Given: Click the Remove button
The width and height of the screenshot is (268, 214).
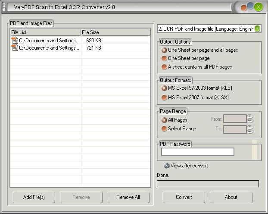Looking at the screenshot, I should [x=81, y=197].
